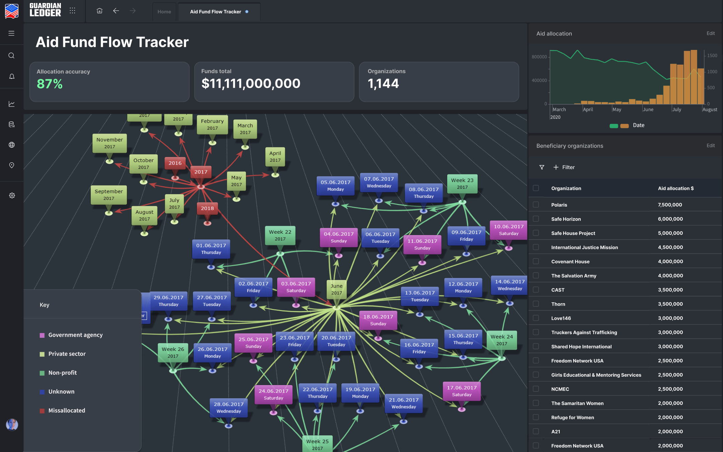Select the Week 22 2017 node
This screenshot has height=452, width=723.
click(280, 235)
